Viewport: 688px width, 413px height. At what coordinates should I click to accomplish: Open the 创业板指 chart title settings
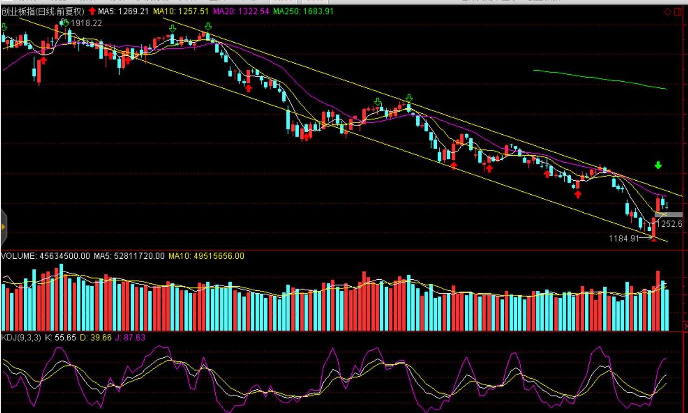pyautogui.click(x=43, y=11)
